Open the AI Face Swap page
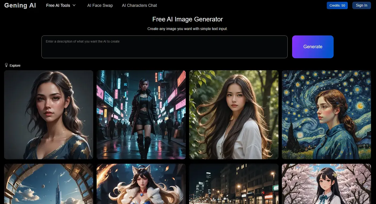Viewport: 376px width, 204px height. [x=100, y=5]
